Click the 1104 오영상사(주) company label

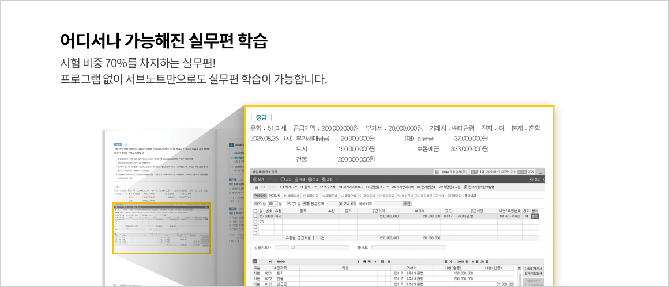(x=454, y=172)
